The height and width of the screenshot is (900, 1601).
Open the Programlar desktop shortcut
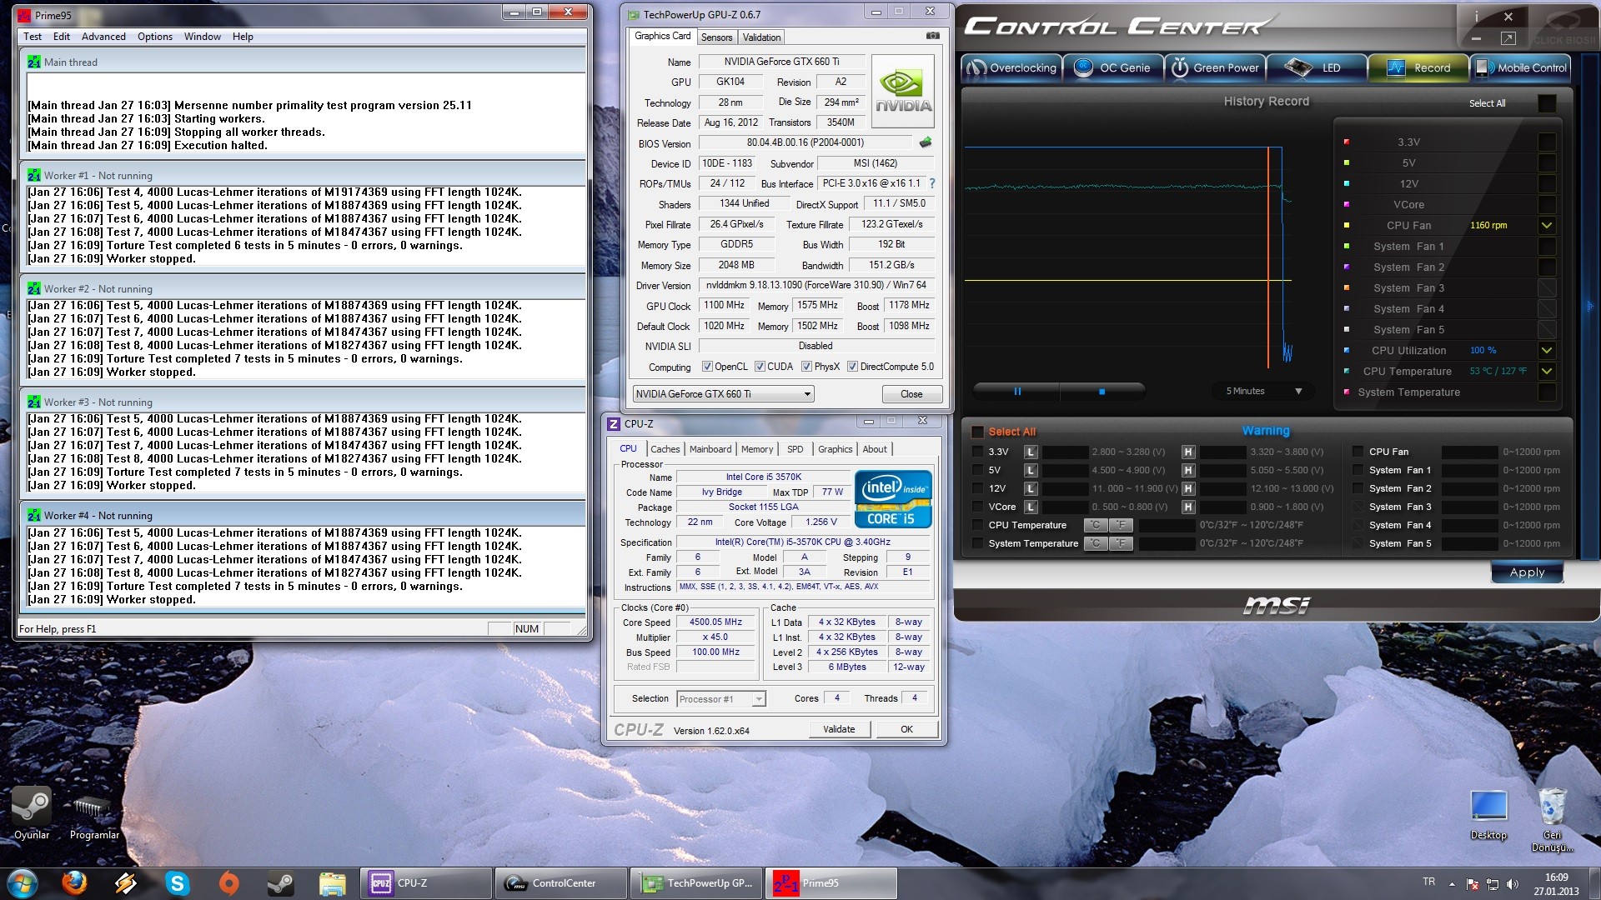point(93,813)
